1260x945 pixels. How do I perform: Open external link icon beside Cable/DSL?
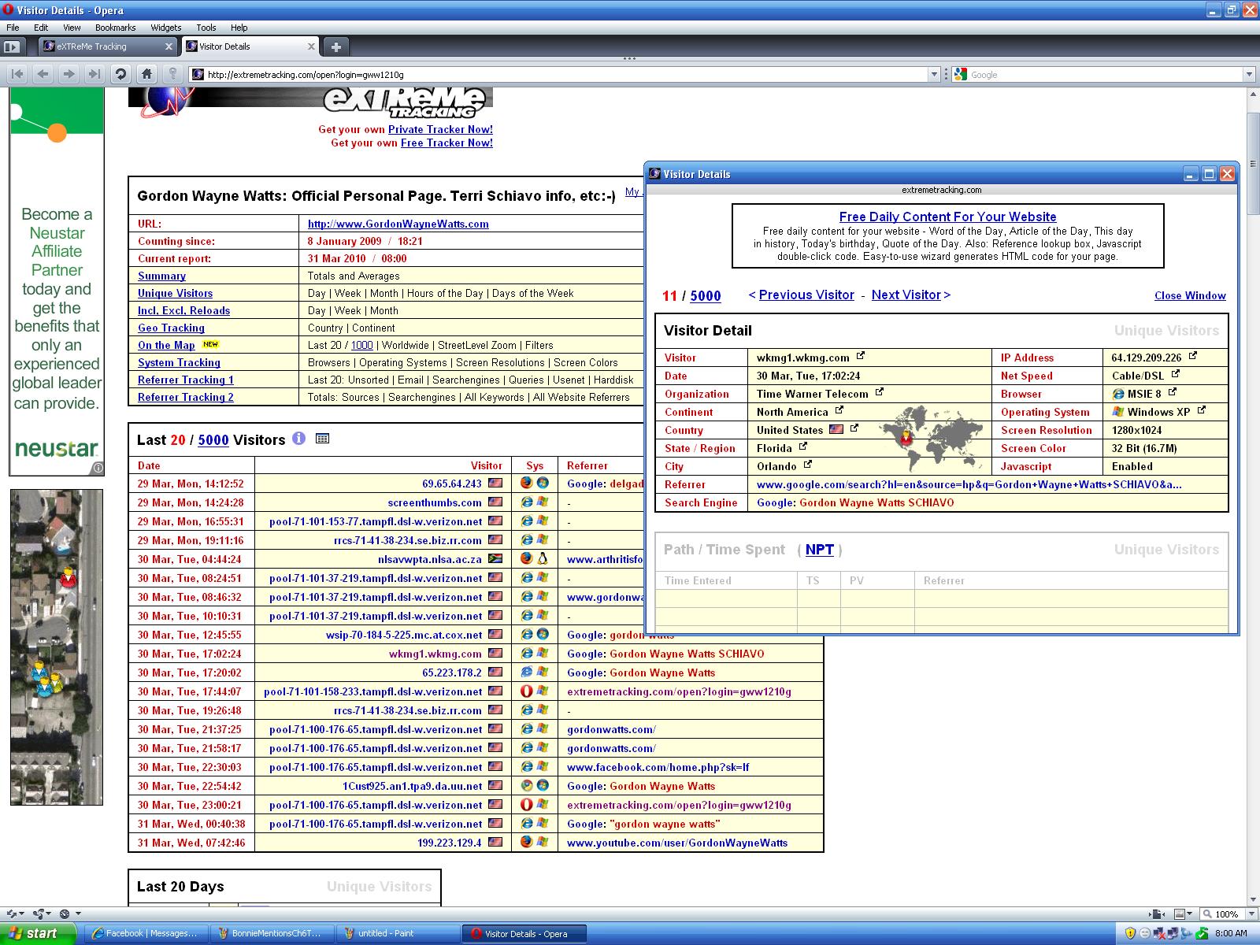[x=1176, y=374]
